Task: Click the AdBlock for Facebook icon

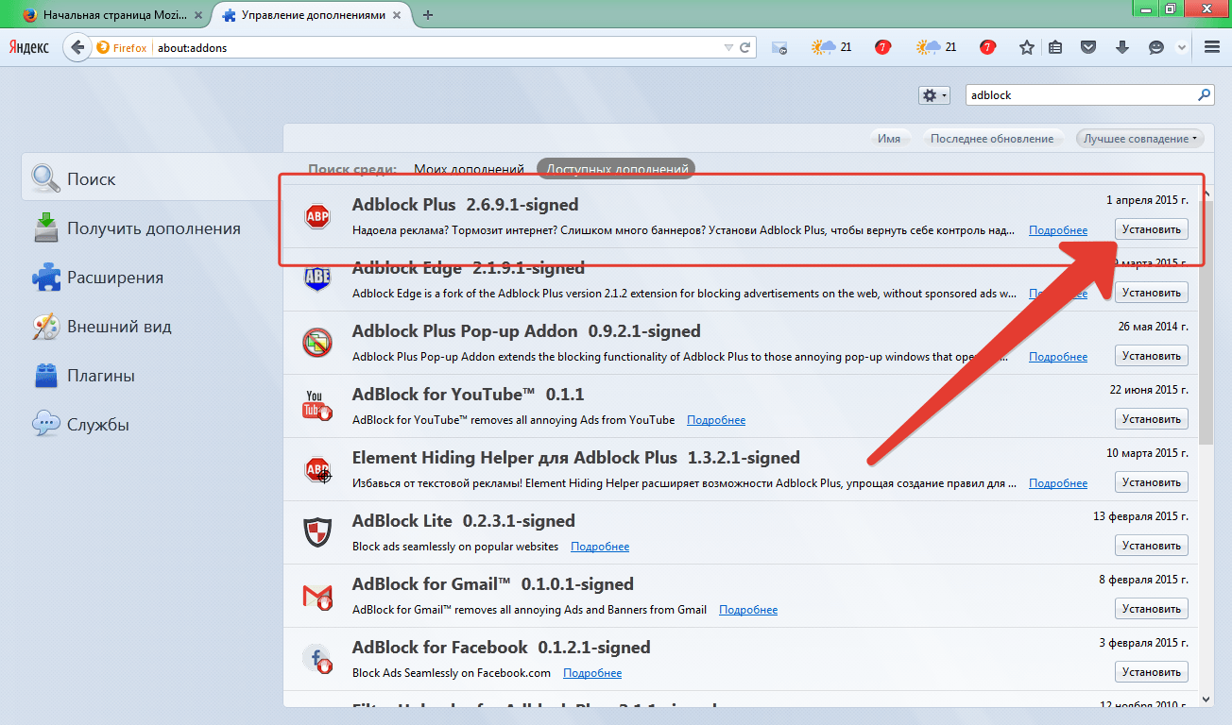Action: tap(317, 659)
